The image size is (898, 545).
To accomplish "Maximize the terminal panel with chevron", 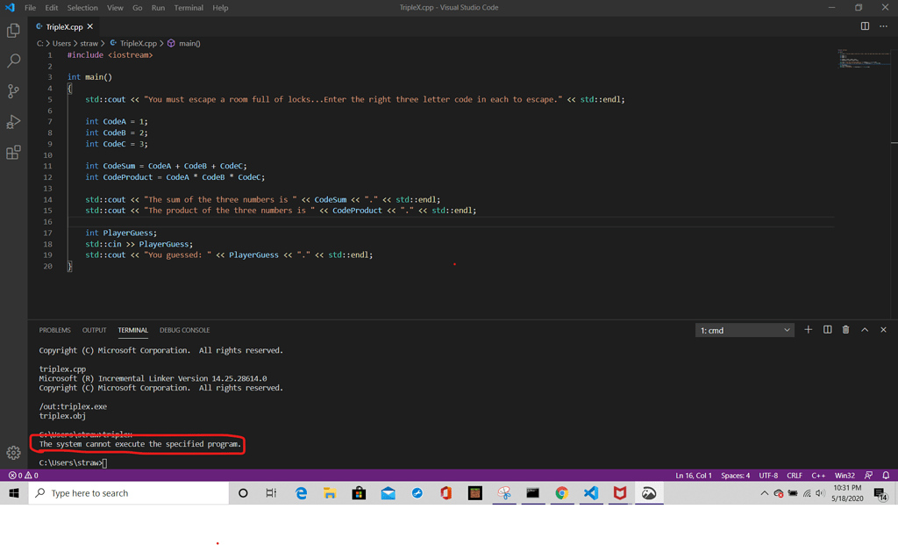I will pyautogui.click(x=865, y=330).
